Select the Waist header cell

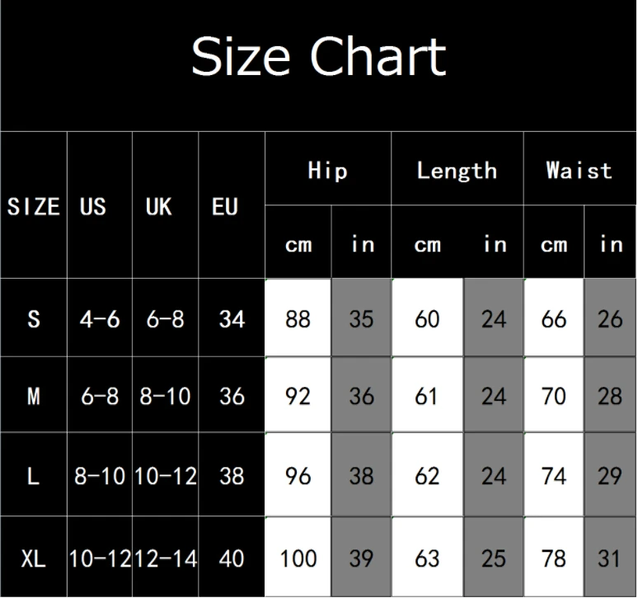click(x=579, y=168)
